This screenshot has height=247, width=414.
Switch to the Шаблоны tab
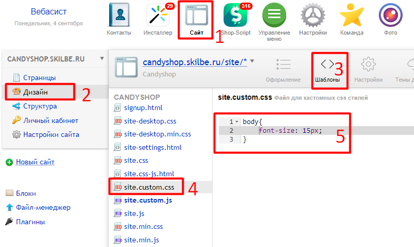pos(328,69)
